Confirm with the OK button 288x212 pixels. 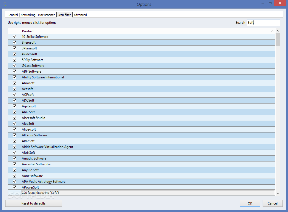pos(250,203)
